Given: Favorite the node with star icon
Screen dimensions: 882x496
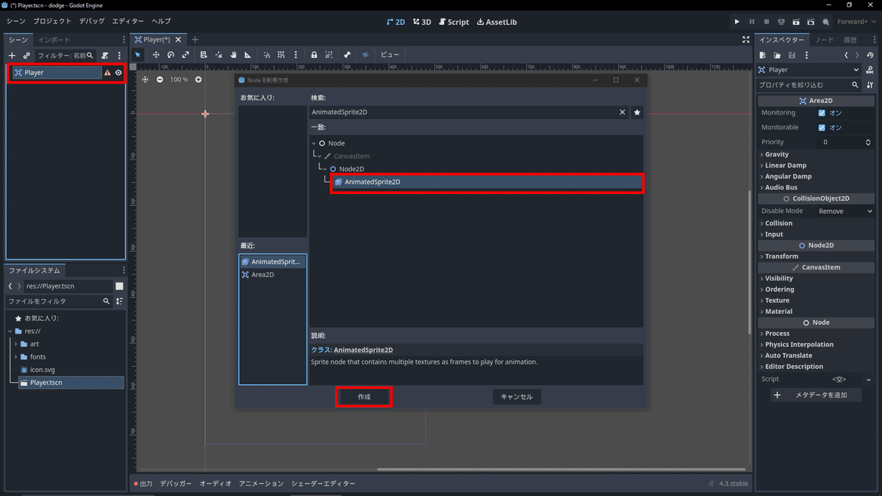Looking at the screenshot, I should pos(637,112).
